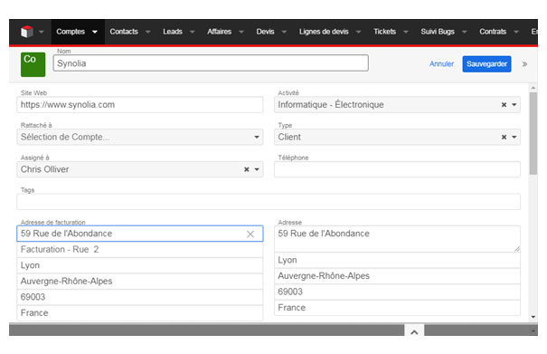Open the Lignes de devis tab
547x354 pixels.
click(x=324, y=32)
